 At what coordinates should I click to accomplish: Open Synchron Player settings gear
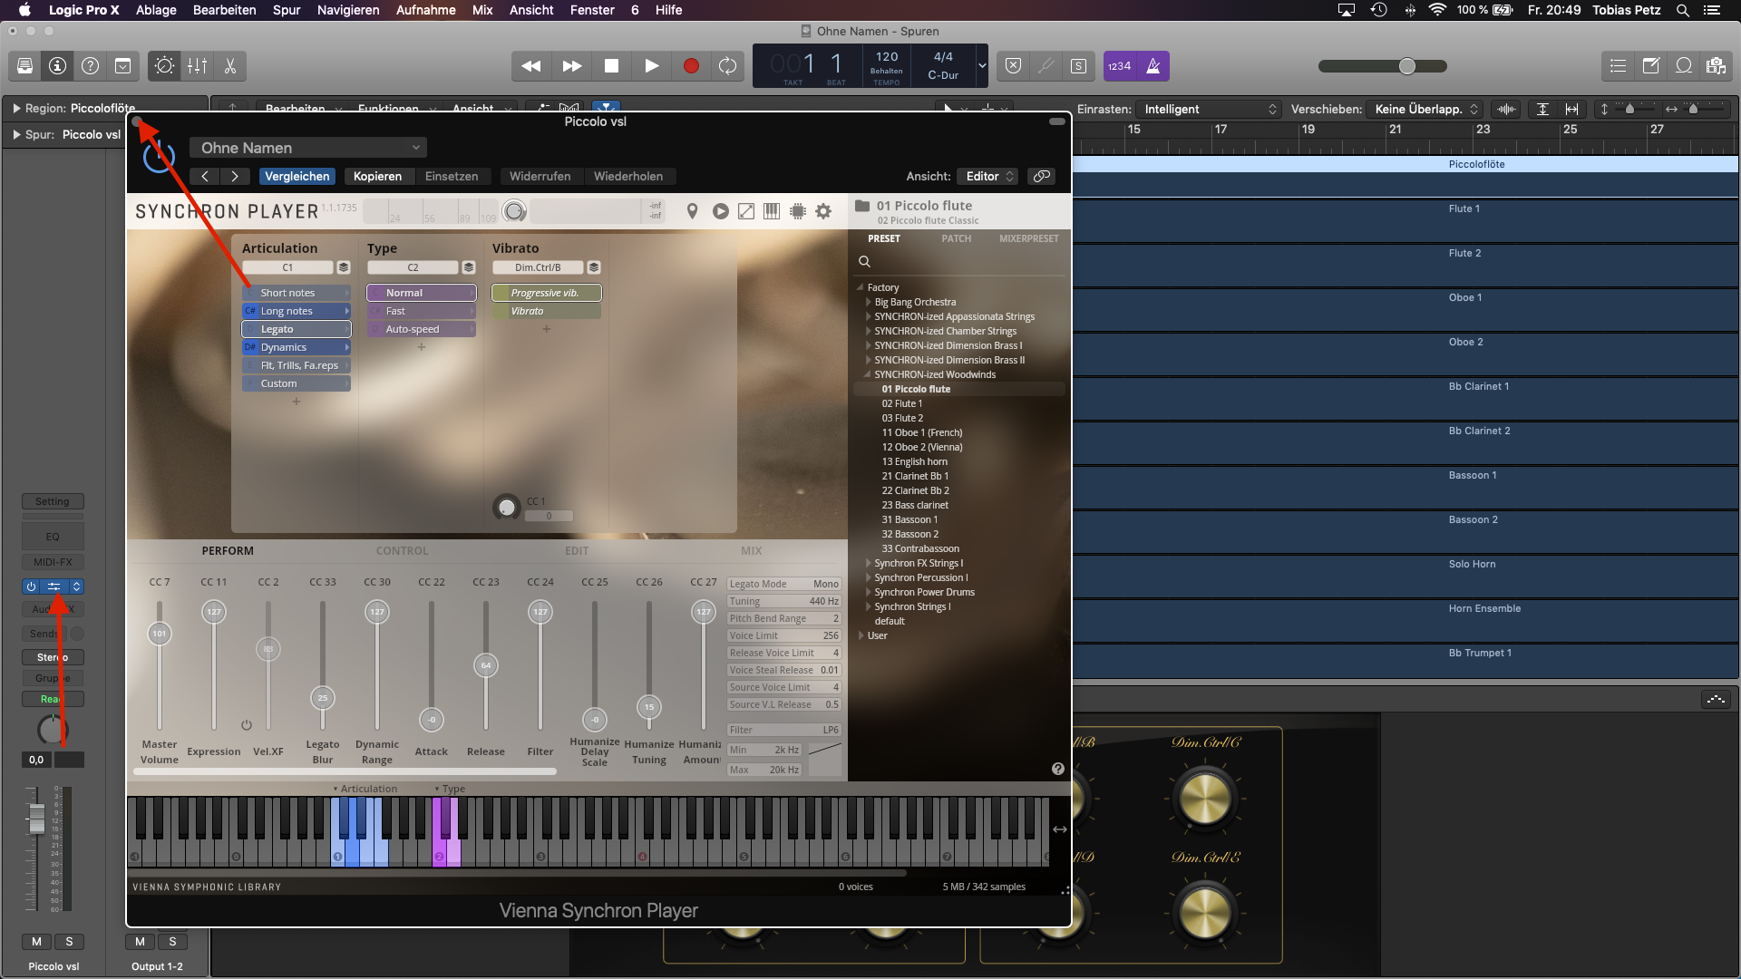pos(823,211)
